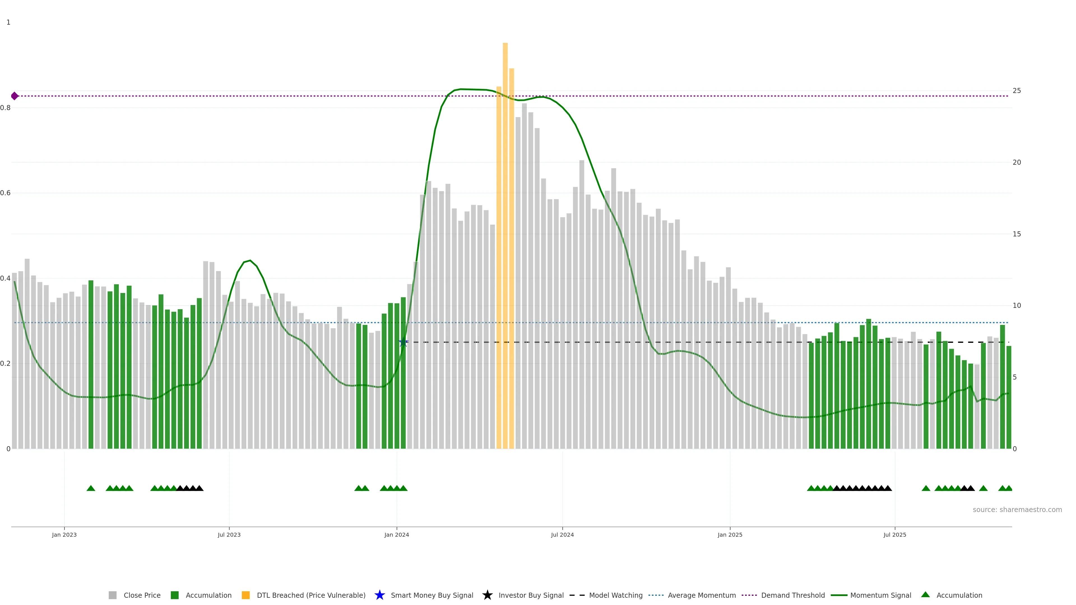
Task: Toggle the Close Price legend label
Action: tap(142, 595)
